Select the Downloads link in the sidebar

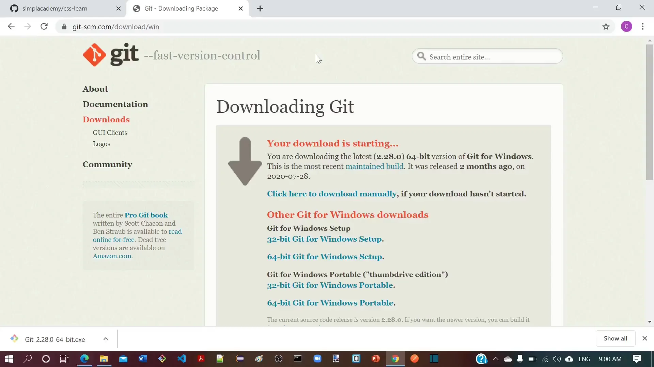[x=106, y=120]
